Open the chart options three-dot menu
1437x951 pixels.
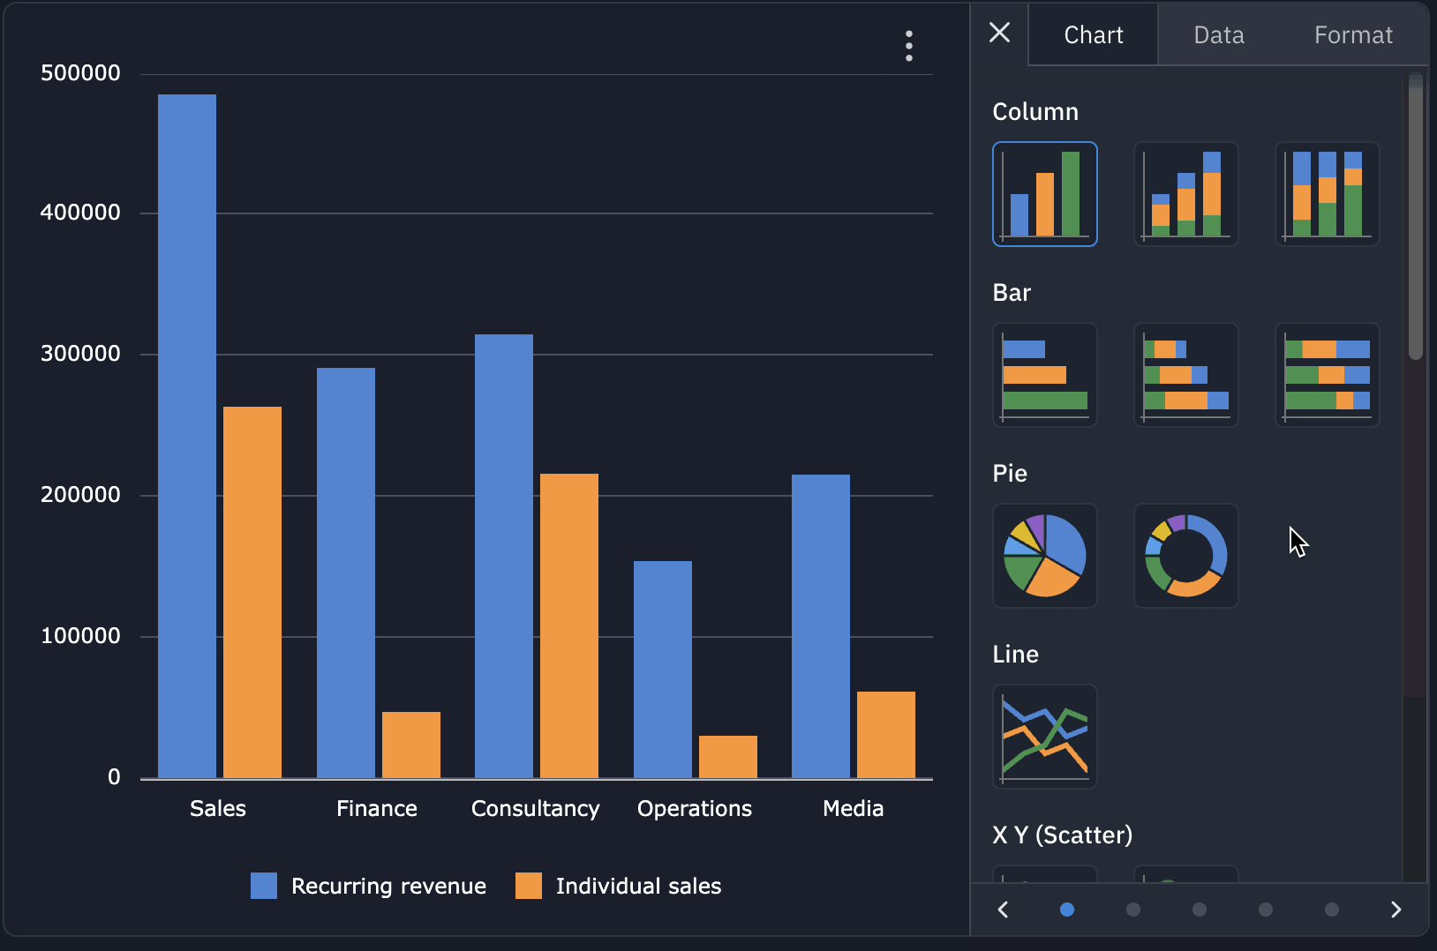pos(908,46)
